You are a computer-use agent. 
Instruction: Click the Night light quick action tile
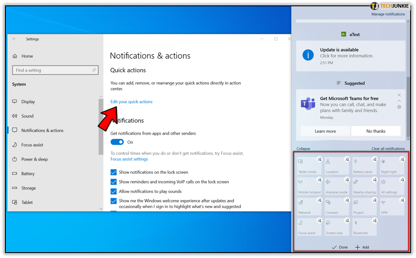coord(392,166)
